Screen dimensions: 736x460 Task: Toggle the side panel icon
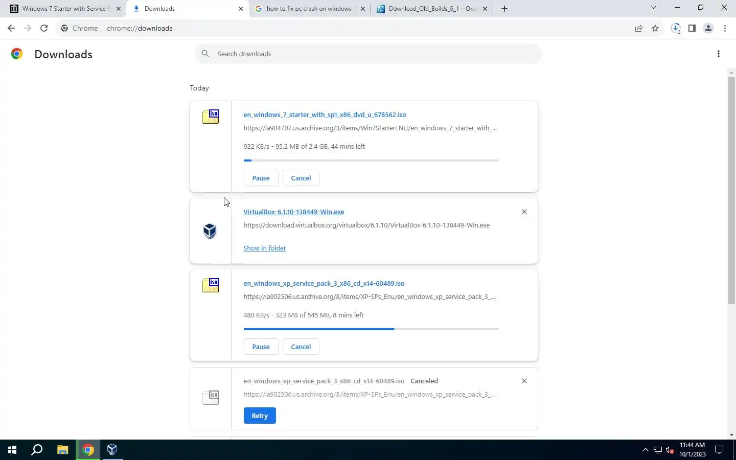point(692,28)
